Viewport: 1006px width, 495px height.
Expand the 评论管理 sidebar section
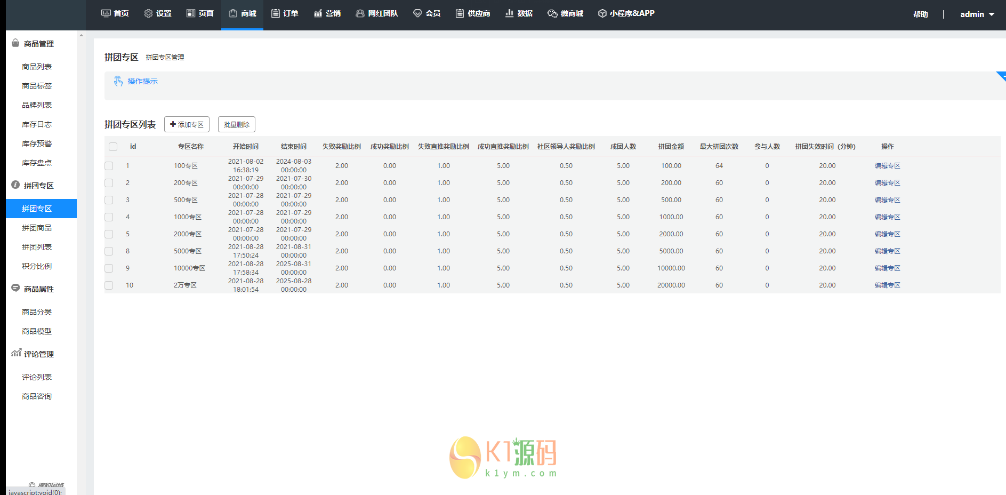38,354
